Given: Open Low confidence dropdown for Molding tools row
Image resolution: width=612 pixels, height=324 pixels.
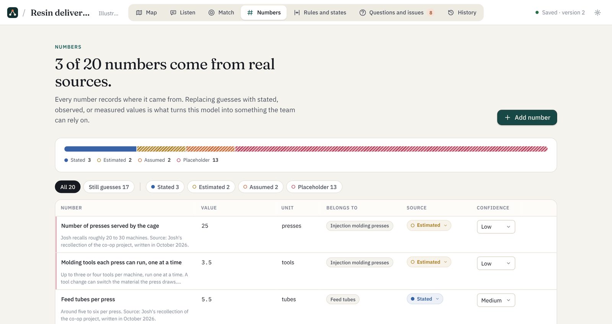Looking at the screenshot, I should pos(496,263).
